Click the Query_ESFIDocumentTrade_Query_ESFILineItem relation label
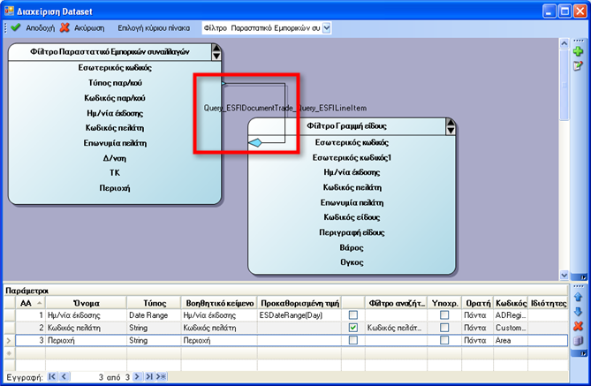 click(x=285, y=108)
